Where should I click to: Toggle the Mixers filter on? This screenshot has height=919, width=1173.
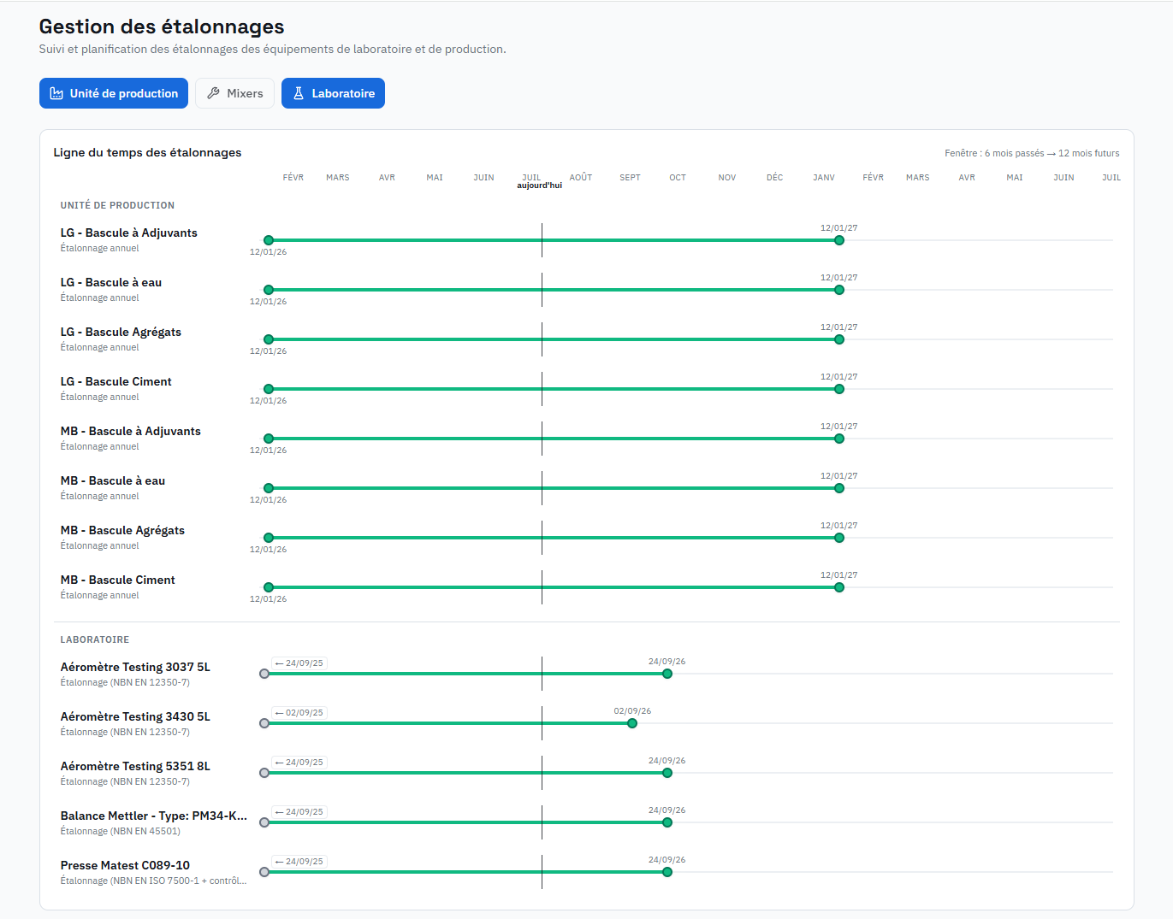point(234,93)
